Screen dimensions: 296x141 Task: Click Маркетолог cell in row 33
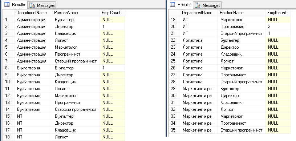(x=242, y=116)
